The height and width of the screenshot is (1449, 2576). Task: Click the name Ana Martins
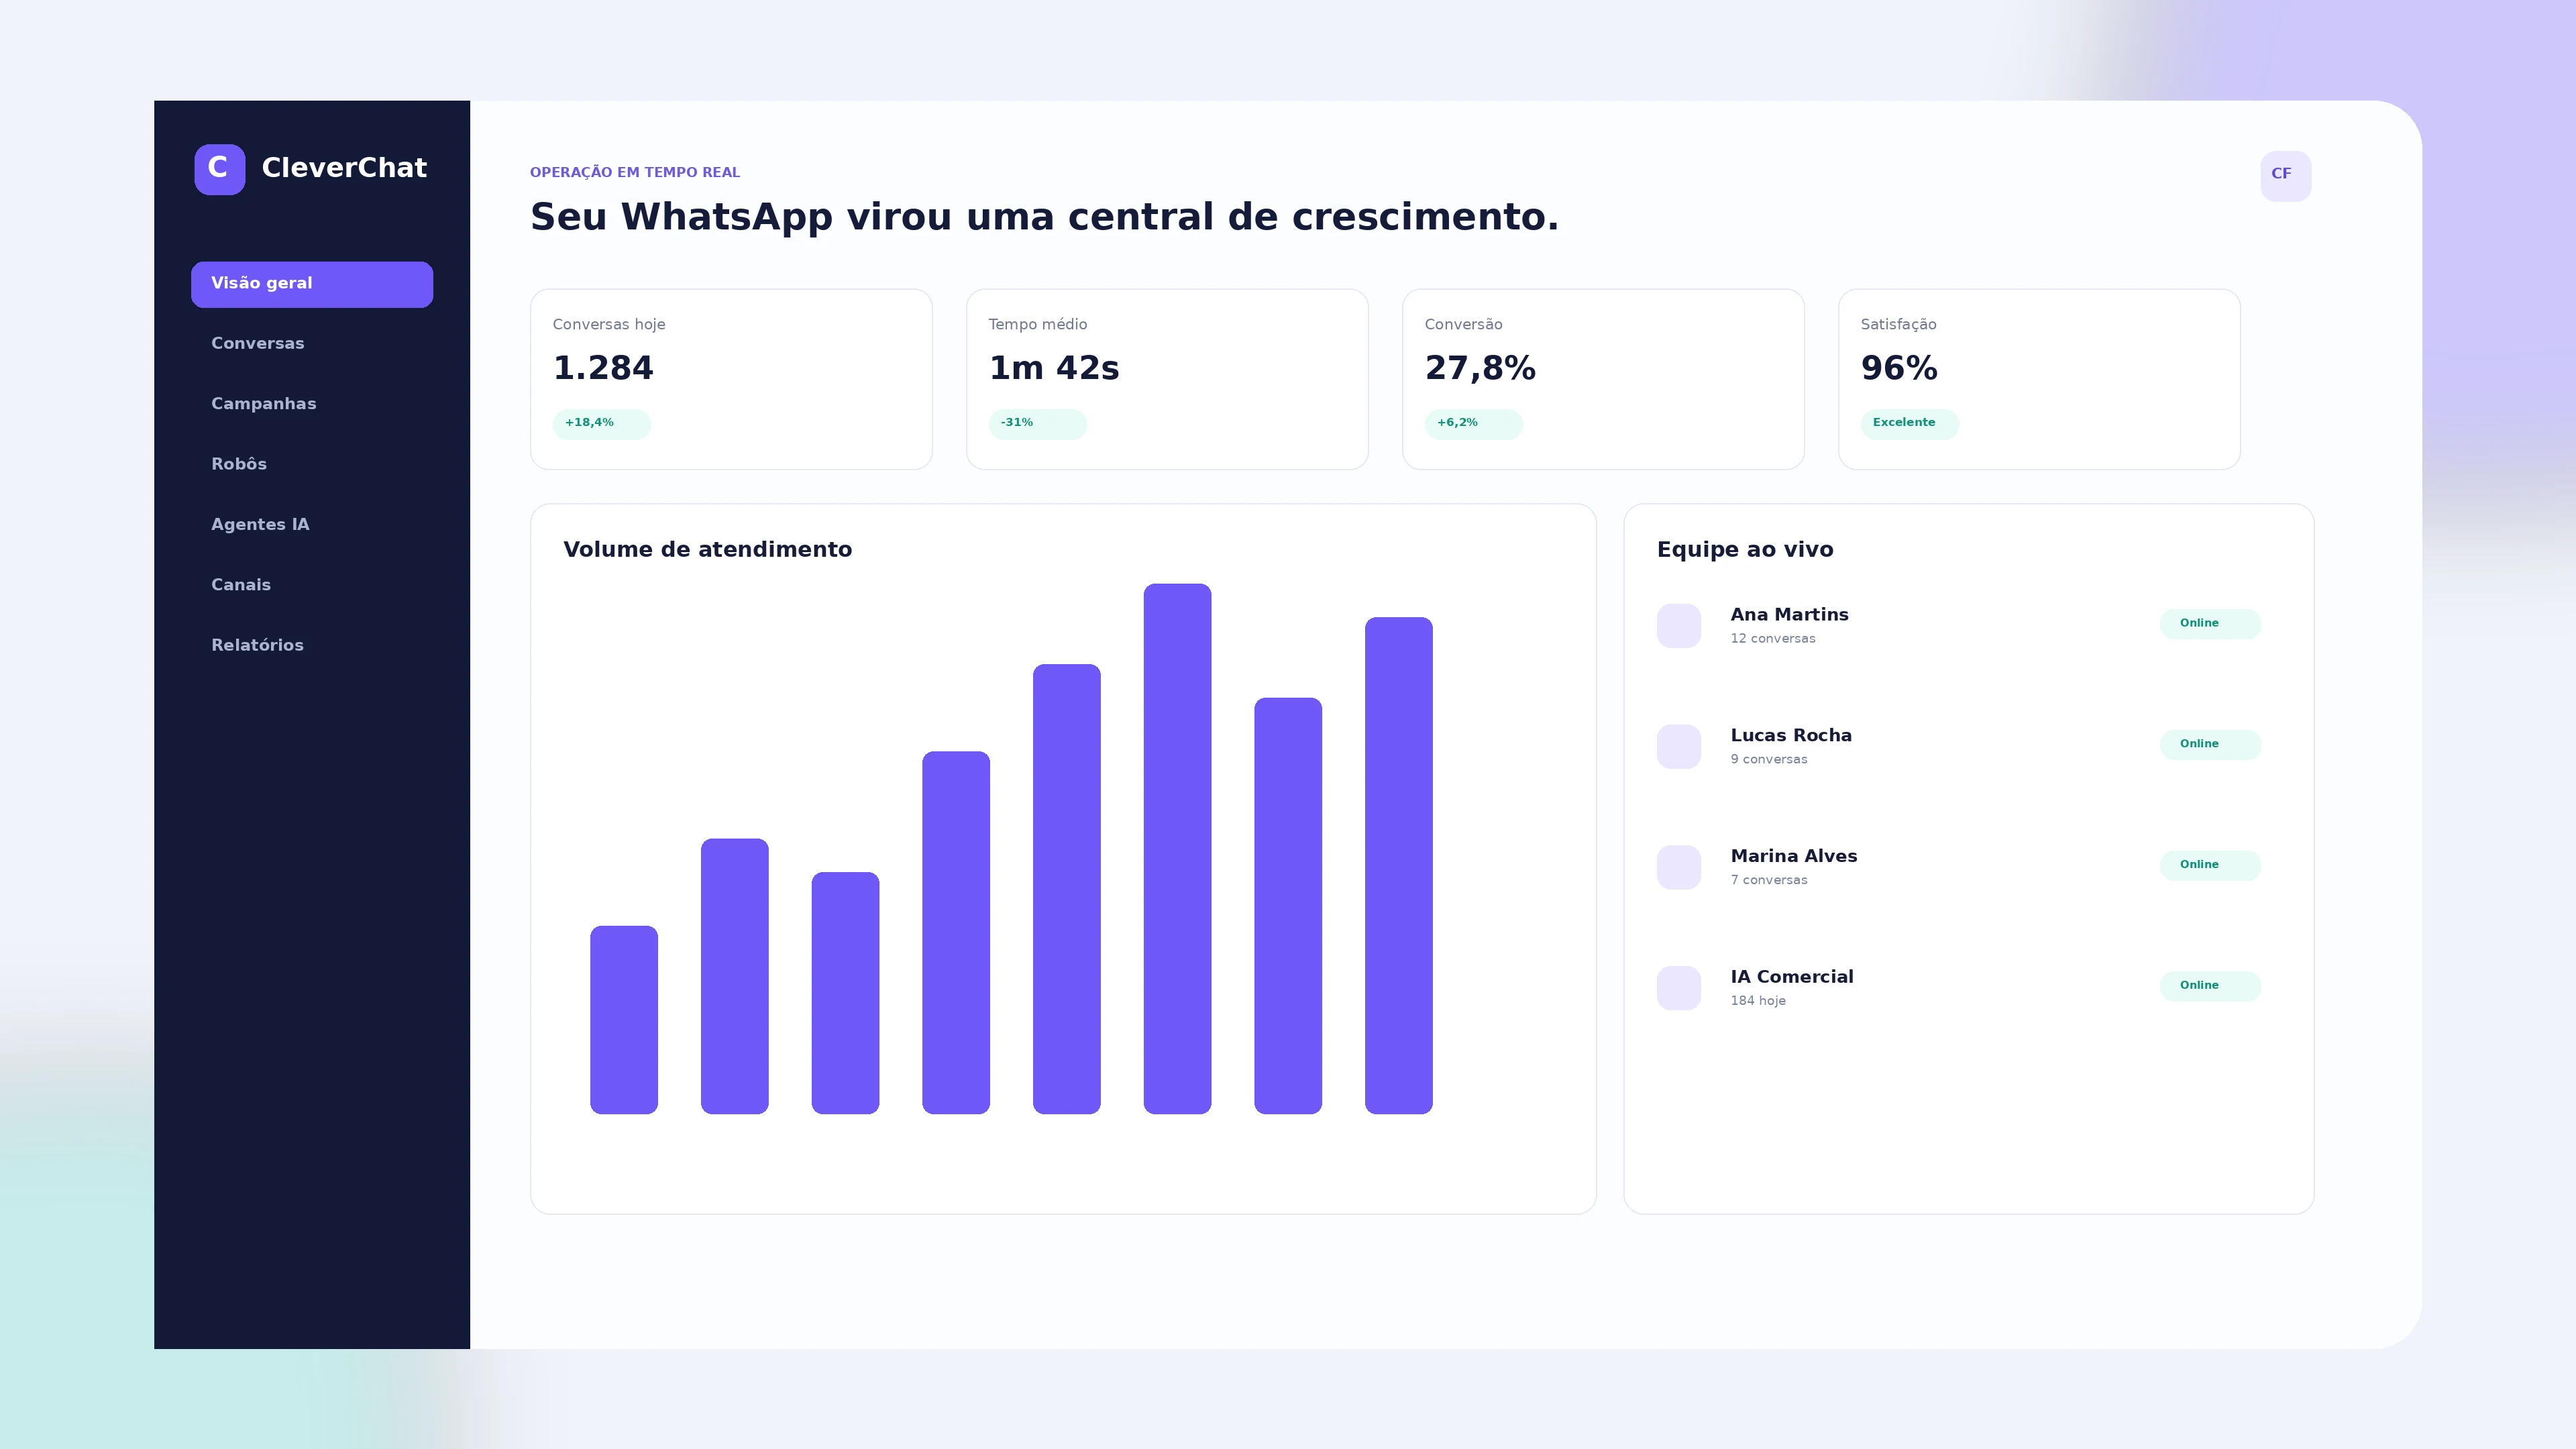[1789, 615]
